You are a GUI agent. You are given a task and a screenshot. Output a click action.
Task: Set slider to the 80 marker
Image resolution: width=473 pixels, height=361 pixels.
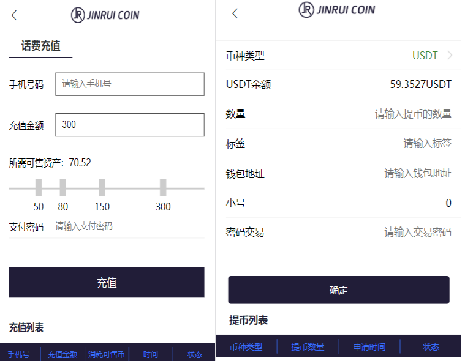(63, 188)
